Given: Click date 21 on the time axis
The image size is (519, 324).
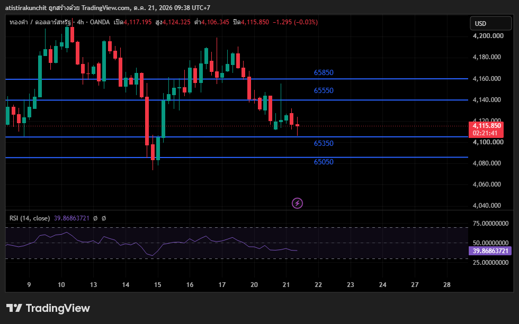Looking at the screenshot, I should (286, 285).
